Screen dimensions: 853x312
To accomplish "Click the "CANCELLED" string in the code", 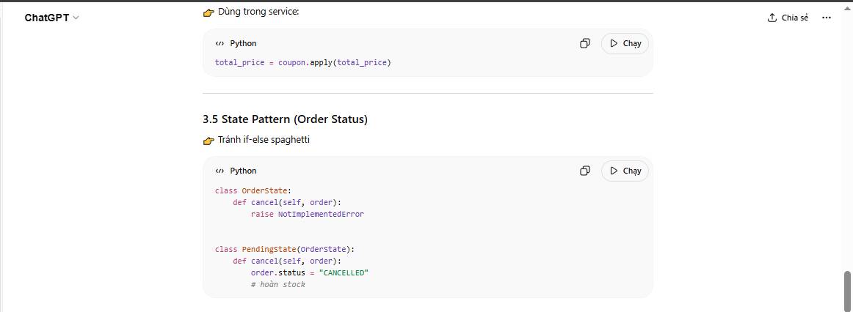I will point(343,272).
